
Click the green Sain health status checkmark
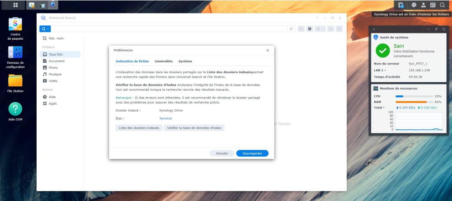(383, 51)
